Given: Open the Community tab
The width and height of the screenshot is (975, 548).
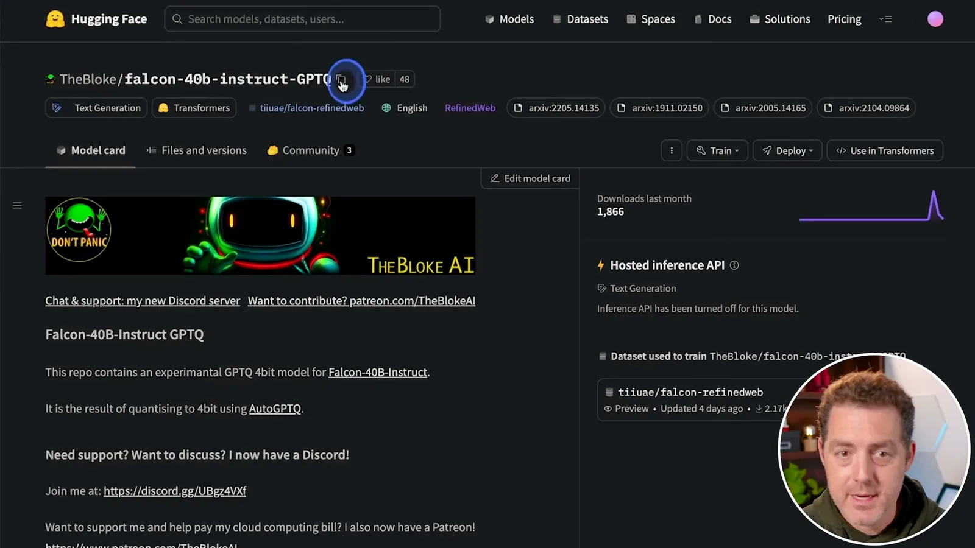Looking at the screenshot, I should pos(311,150).
